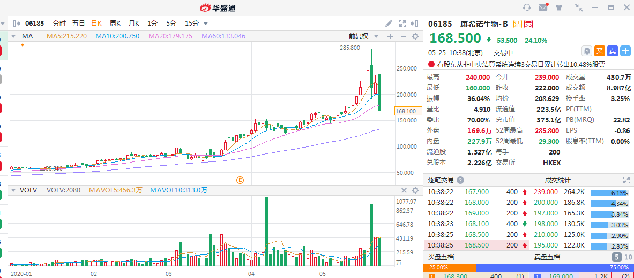Click the orange 买 buy button
The height and width of the screenshot is (278, 634).
599,51
